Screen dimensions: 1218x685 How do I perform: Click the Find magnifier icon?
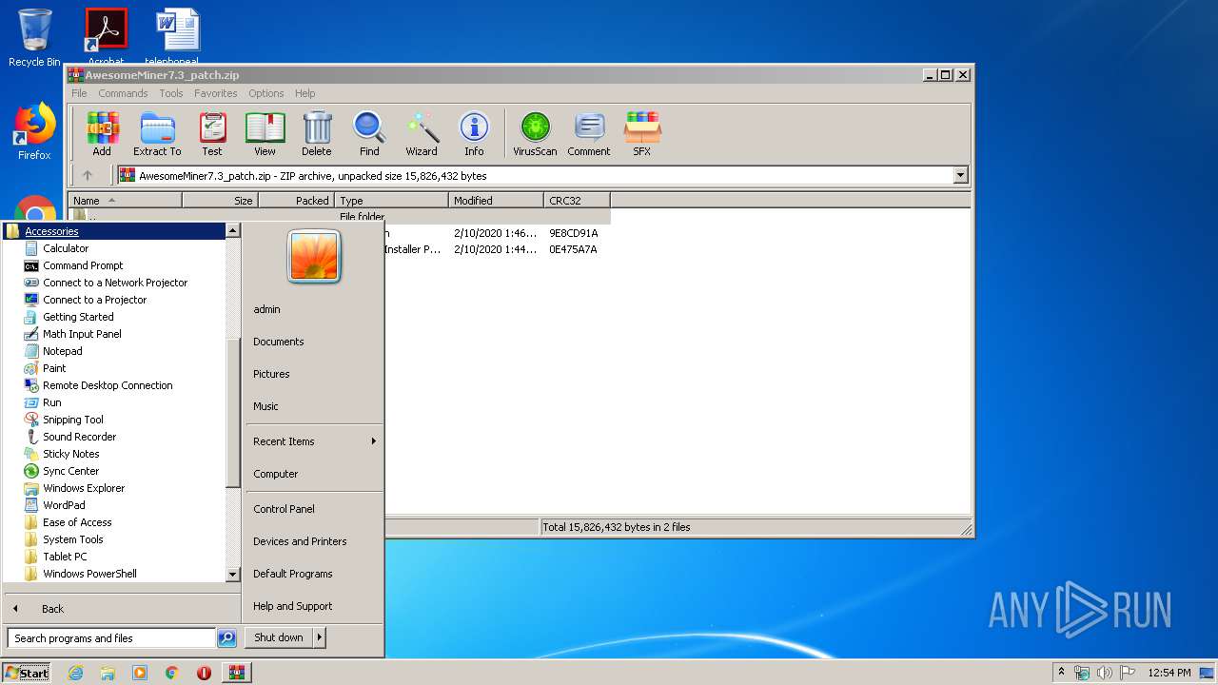369,133
